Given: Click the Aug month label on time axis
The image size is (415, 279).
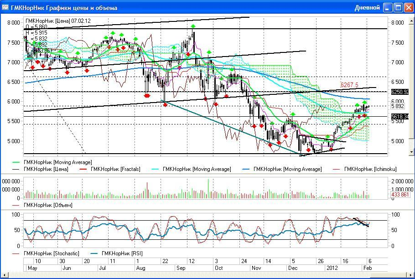Looking at the screenshot, I should 140,268.
